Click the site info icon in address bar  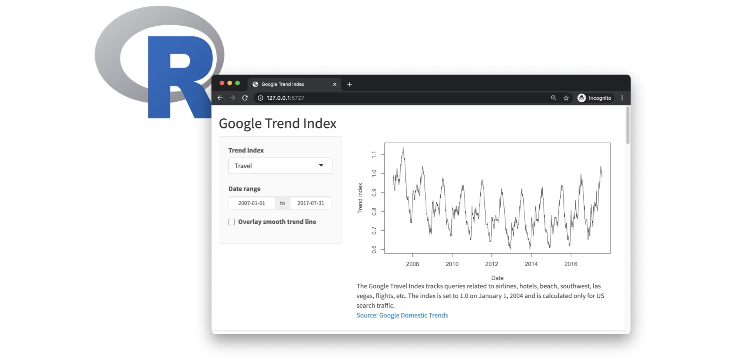tap(260, 98)
